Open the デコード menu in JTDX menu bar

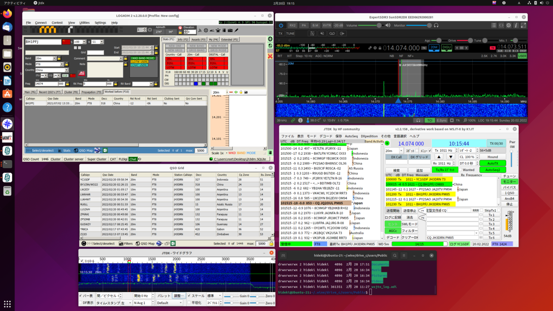[x=326, y=136]
